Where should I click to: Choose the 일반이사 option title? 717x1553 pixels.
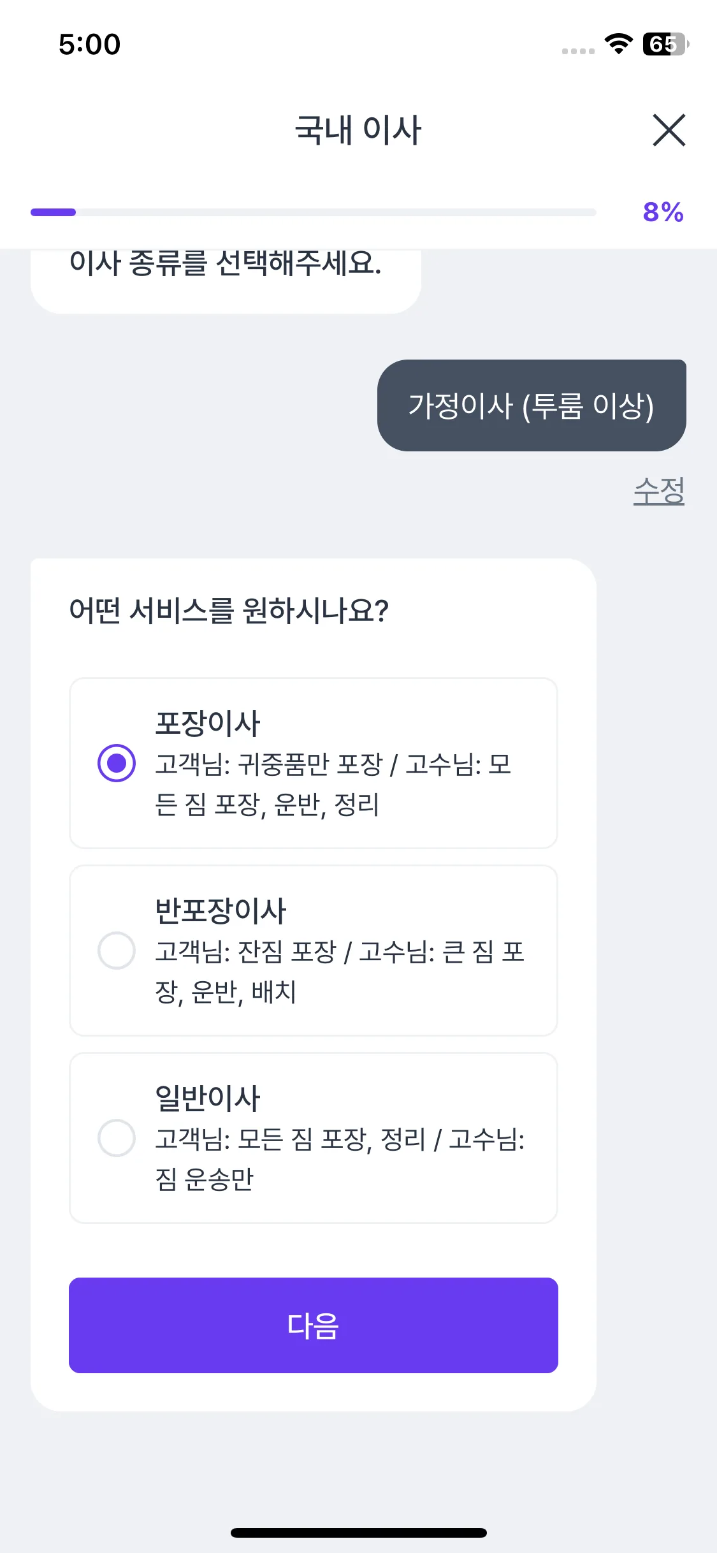[208, 1098]
